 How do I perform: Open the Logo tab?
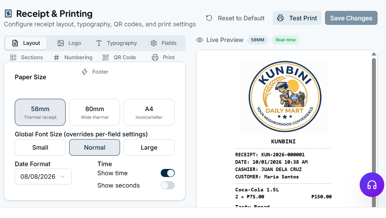(x=69, y=43)
